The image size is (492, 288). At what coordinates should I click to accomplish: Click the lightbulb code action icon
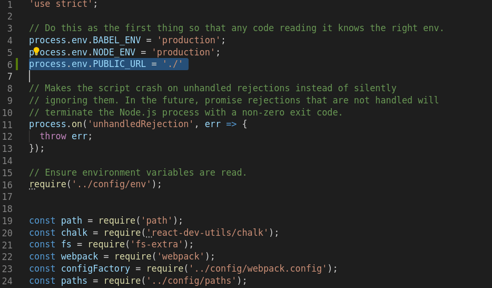[x=36, y=52]
